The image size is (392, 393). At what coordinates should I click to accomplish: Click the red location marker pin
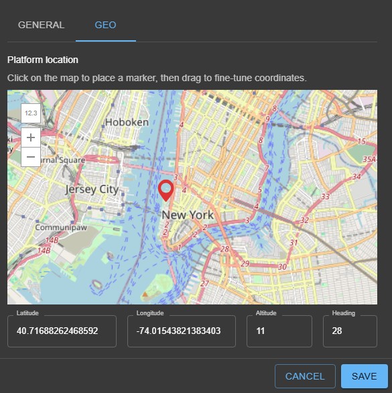pyautogui.click(x=166, y=190)
